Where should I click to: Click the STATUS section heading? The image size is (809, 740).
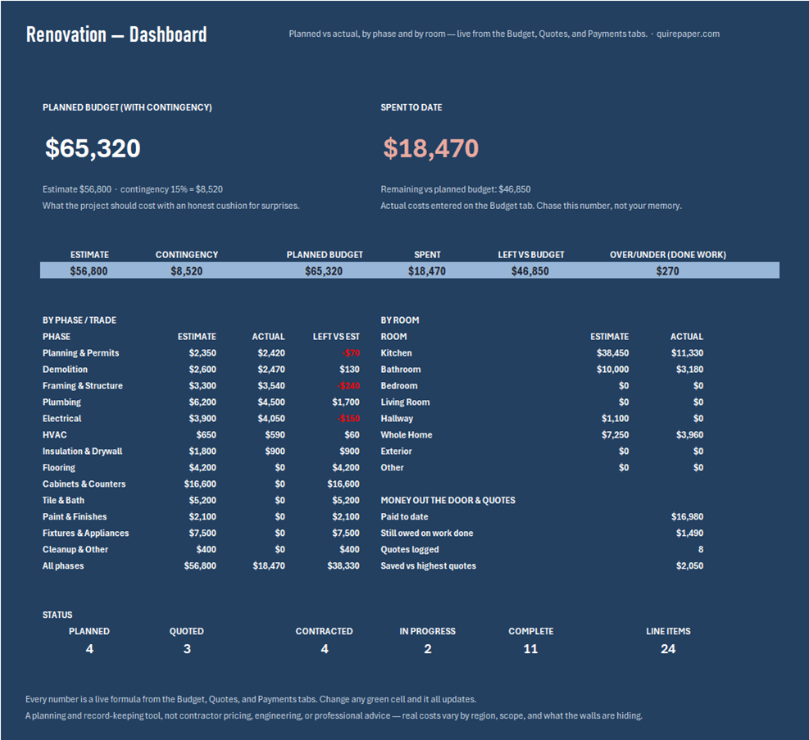pos(57,615)
